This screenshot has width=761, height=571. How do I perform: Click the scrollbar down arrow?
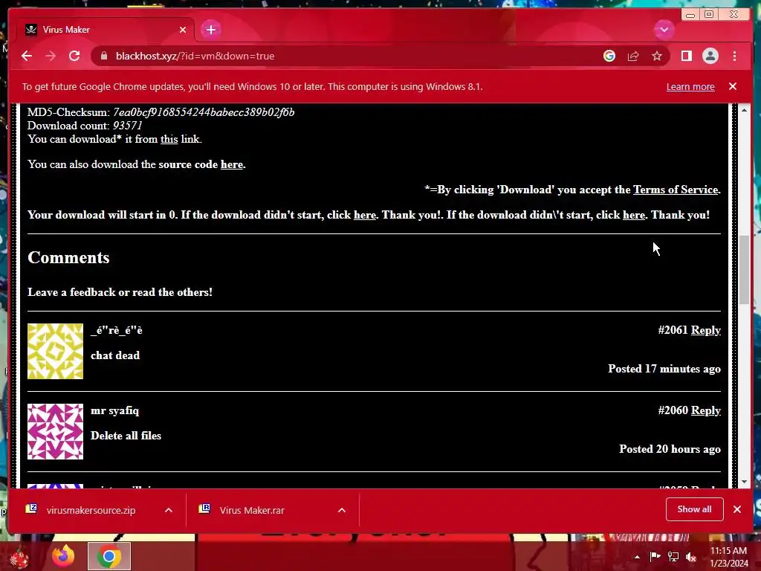[x=744, y=482]
